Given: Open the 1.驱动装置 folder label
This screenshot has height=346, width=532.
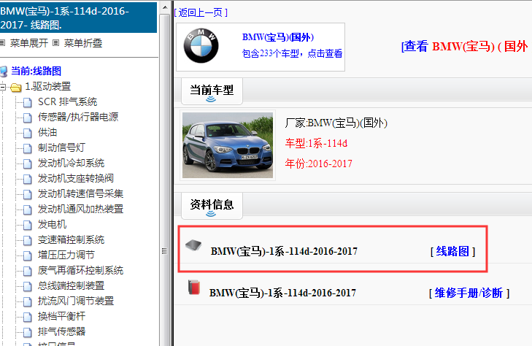Looking at the screenshot, I should 48,86.
